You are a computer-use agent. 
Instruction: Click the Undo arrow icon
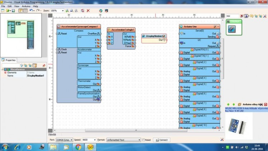32,11
